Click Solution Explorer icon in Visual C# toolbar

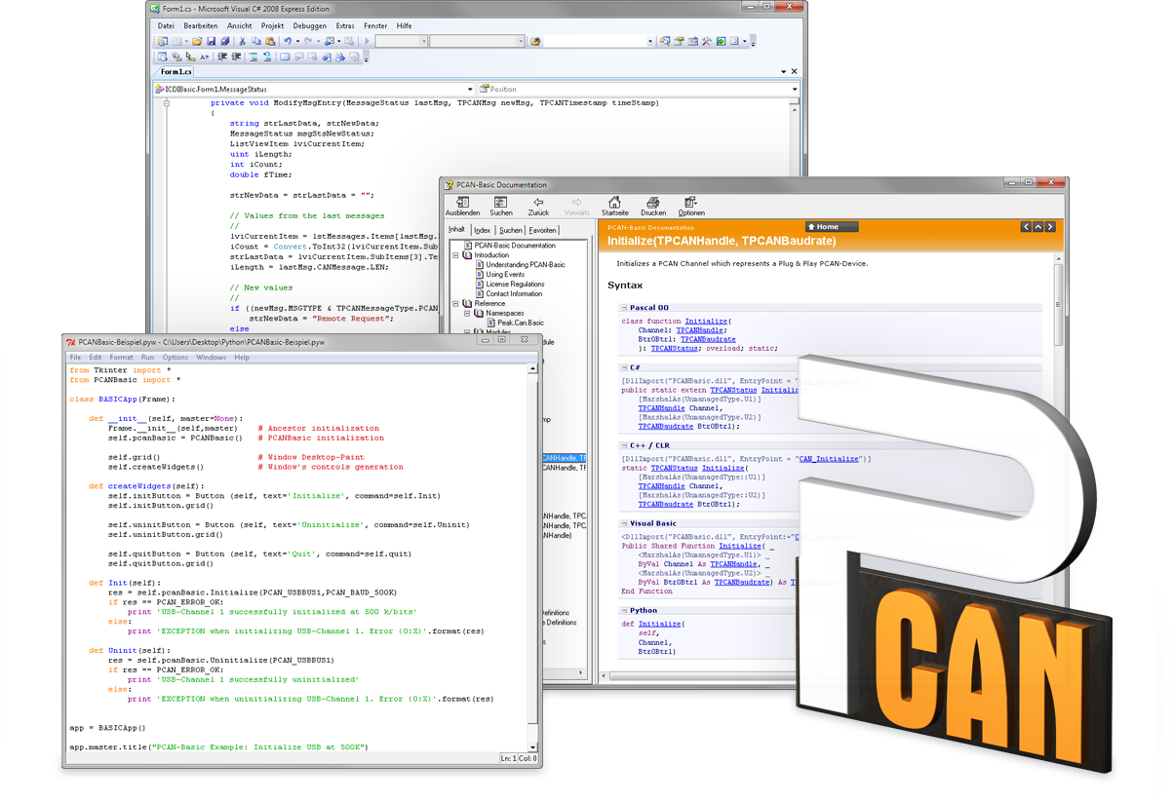point(665,41)
